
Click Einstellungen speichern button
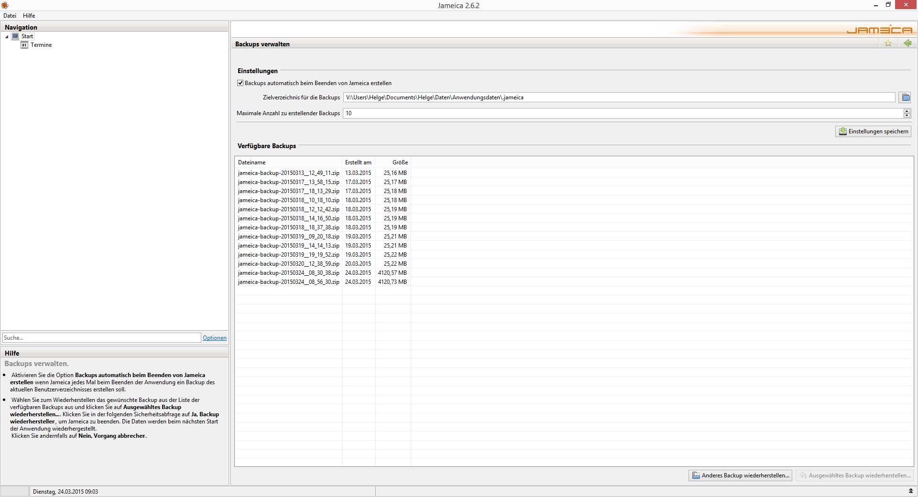click(x=873, y=131)
